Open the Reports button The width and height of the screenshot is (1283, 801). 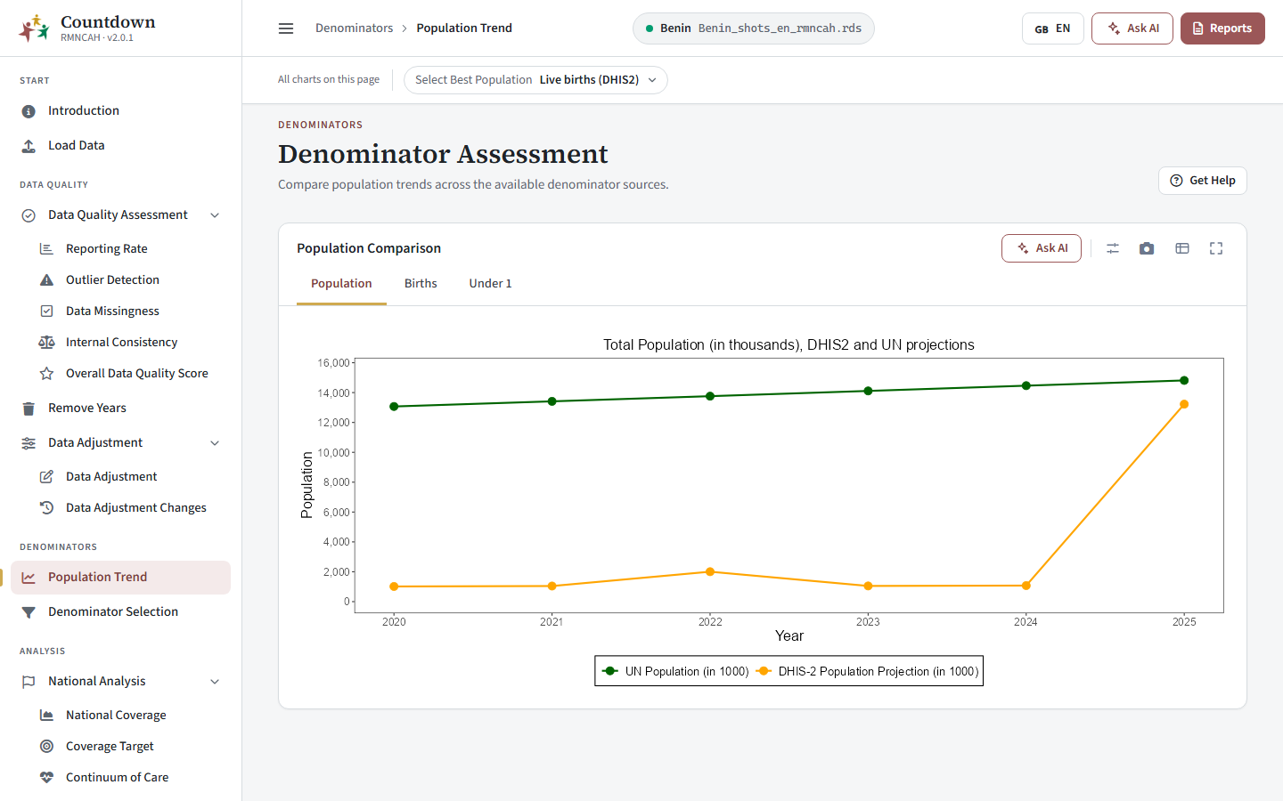[x=1222, y=28]
